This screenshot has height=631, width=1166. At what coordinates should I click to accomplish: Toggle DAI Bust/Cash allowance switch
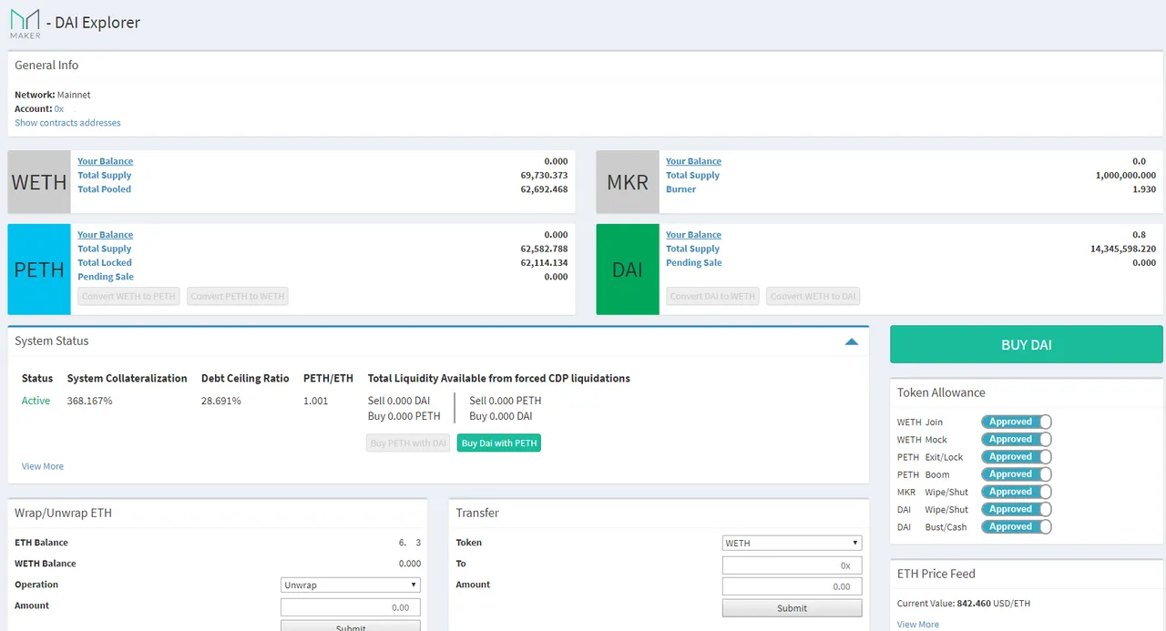[1017, 526]
